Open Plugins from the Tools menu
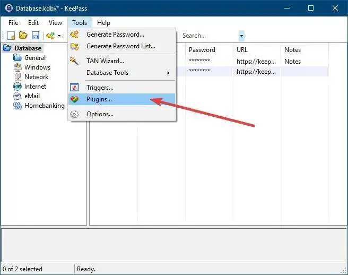The height and width of the screenshot is (275, 348). pos(122,99)
